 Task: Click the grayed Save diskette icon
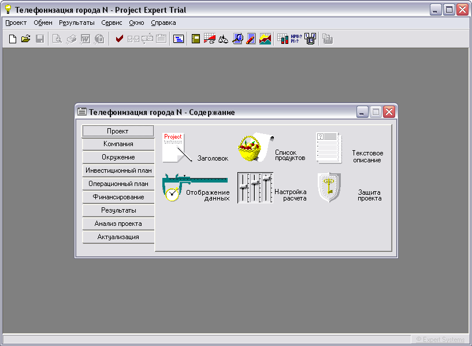(40, 39)
